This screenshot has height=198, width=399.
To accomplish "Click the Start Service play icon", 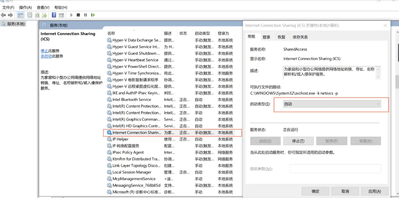I will point(71,15).
